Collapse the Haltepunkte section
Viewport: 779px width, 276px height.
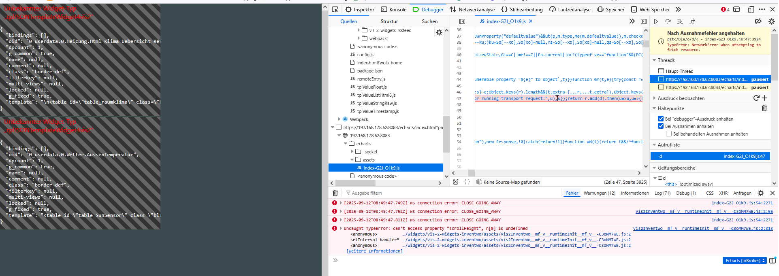pyautogui.click(x=654, y=108)
